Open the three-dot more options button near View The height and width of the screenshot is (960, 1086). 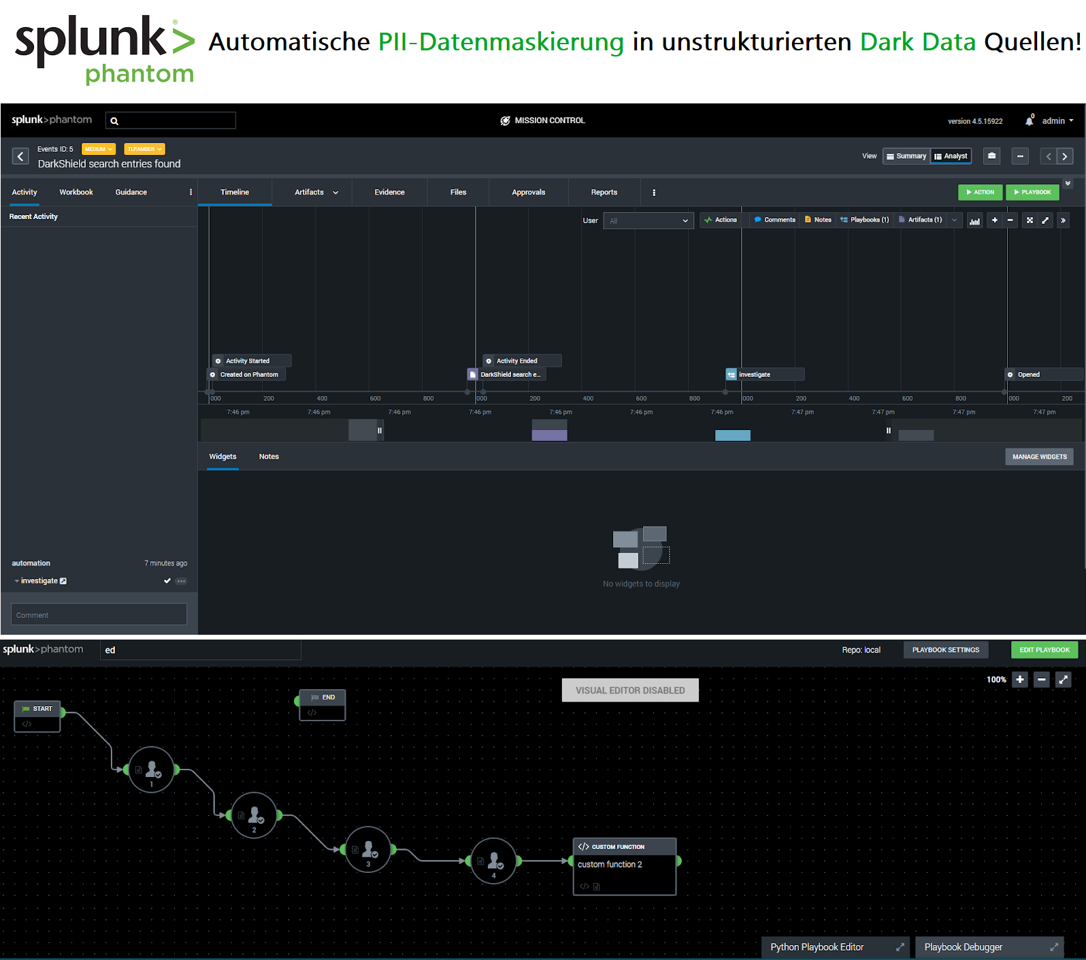point(1020,156)
